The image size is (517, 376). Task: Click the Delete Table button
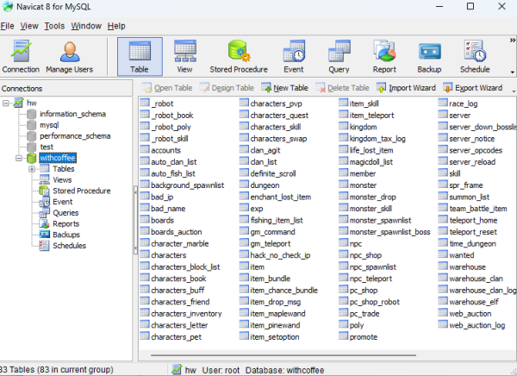[x=342, y=88]
